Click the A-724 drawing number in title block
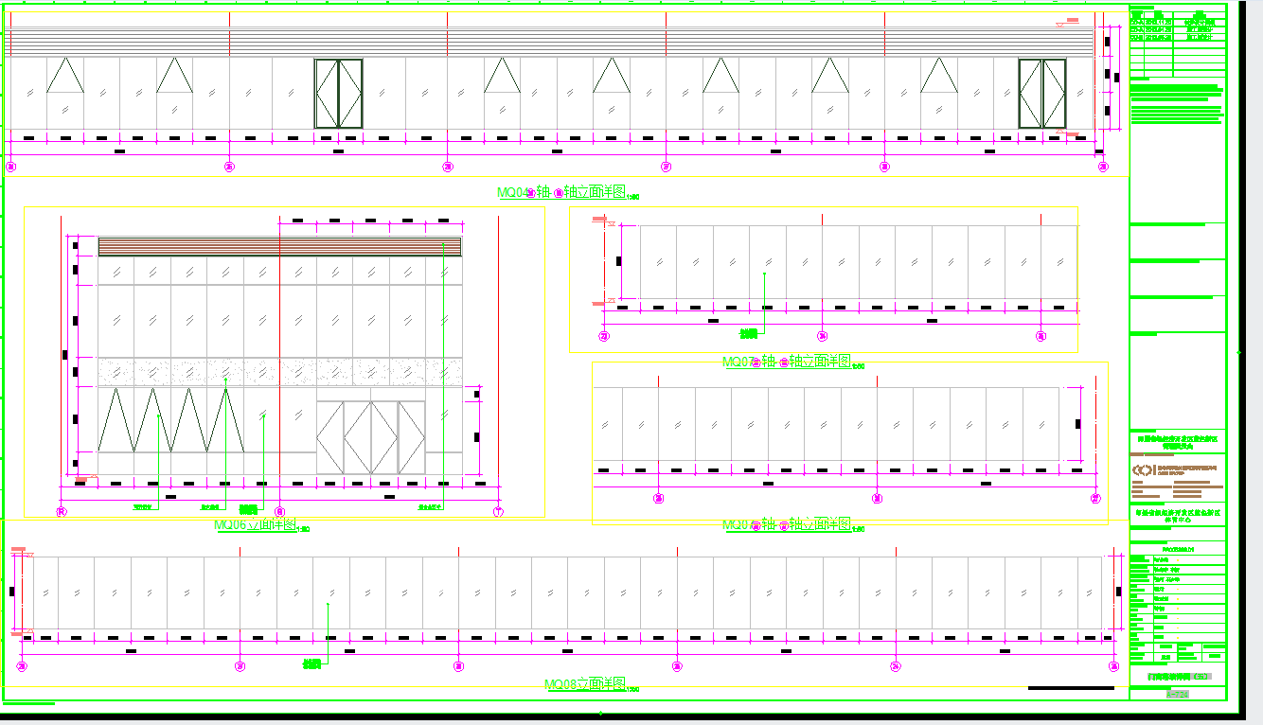 (x=1178, y=694)
